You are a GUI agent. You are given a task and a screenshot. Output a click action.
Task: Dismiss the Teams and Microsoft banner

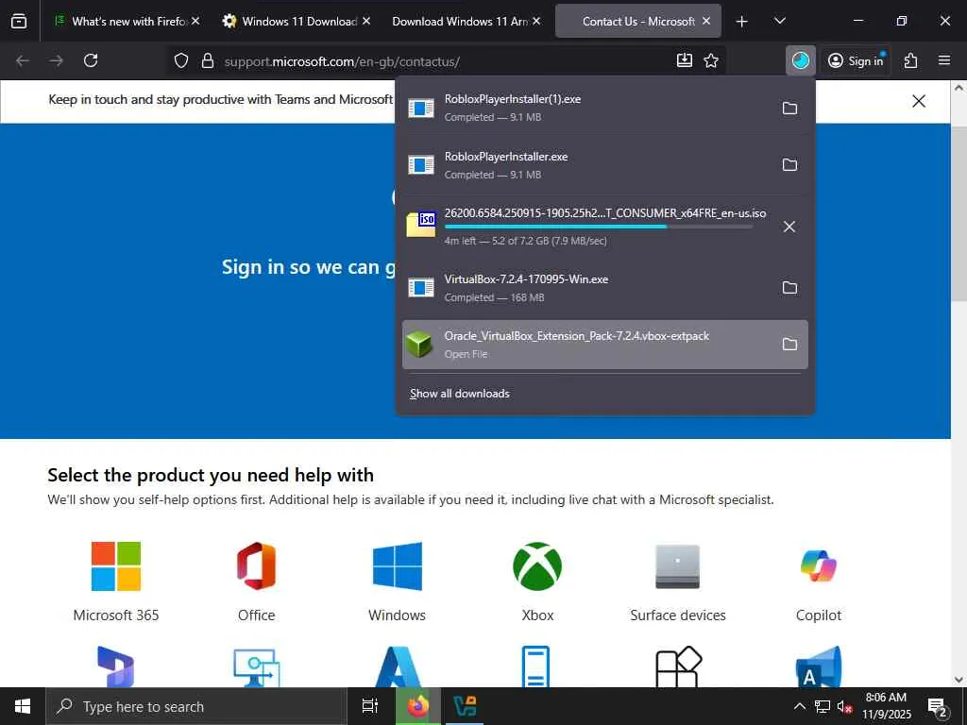tap(918, 101)
